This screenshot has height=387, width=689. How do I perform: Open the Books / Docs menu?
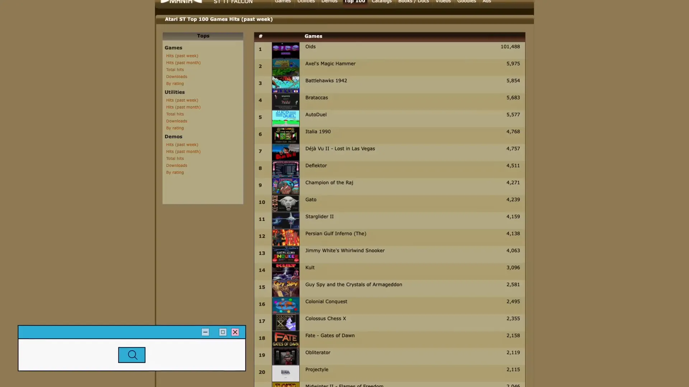click(x=413, y=1)
